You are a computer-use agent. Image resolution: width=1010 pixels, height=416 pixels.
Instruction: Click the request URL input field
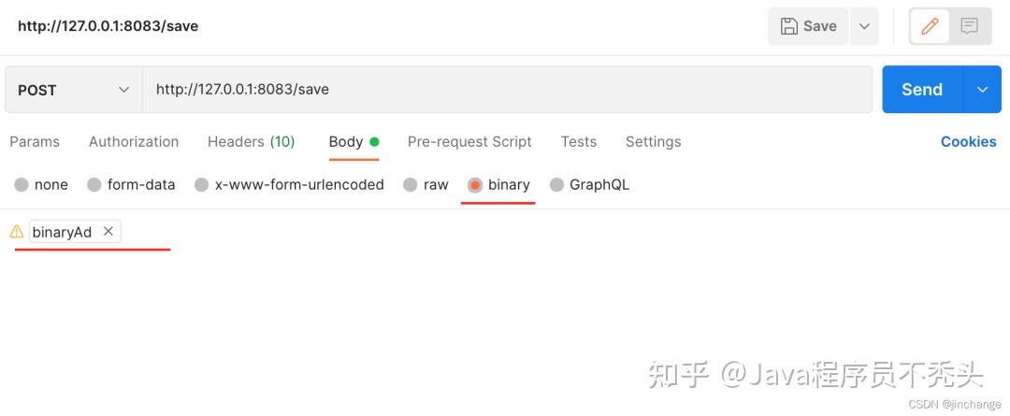(x=505, y=90)
